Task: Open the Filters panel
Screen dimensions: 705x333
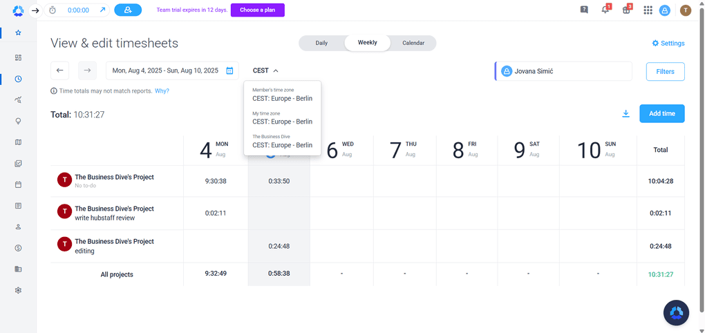Action: (x=666, y=71)
